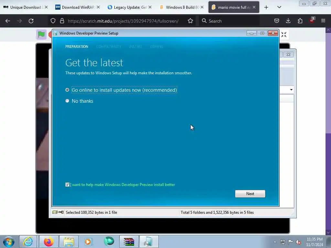Open WinRAR from the taskbar
The image size is (331, 248).
(x=129, y=242)
